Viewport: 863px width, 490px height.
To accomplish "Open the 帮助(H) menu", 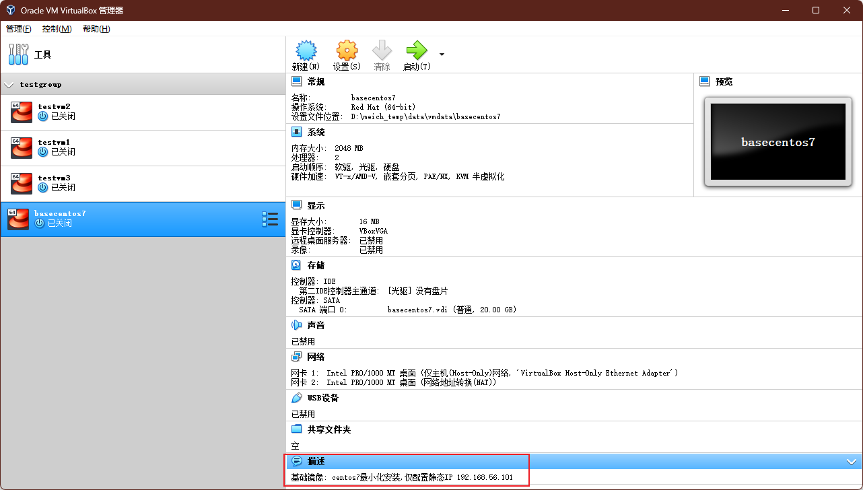I will (96, 29).
